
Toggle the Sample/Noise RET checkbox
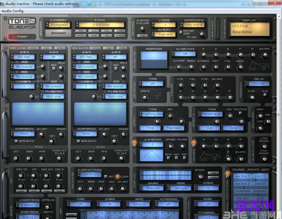pos(106,177)
